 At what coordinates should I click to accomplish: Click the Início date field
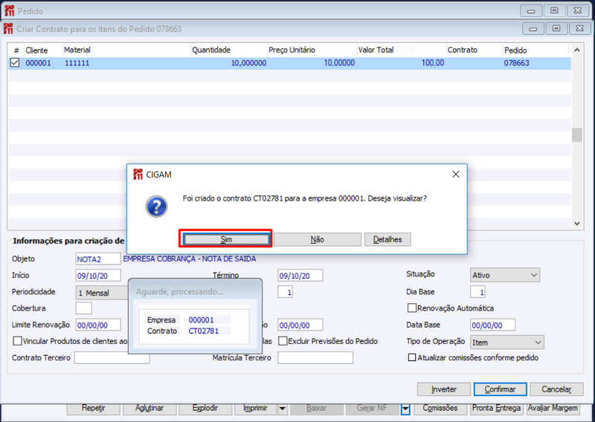(98, 276)
